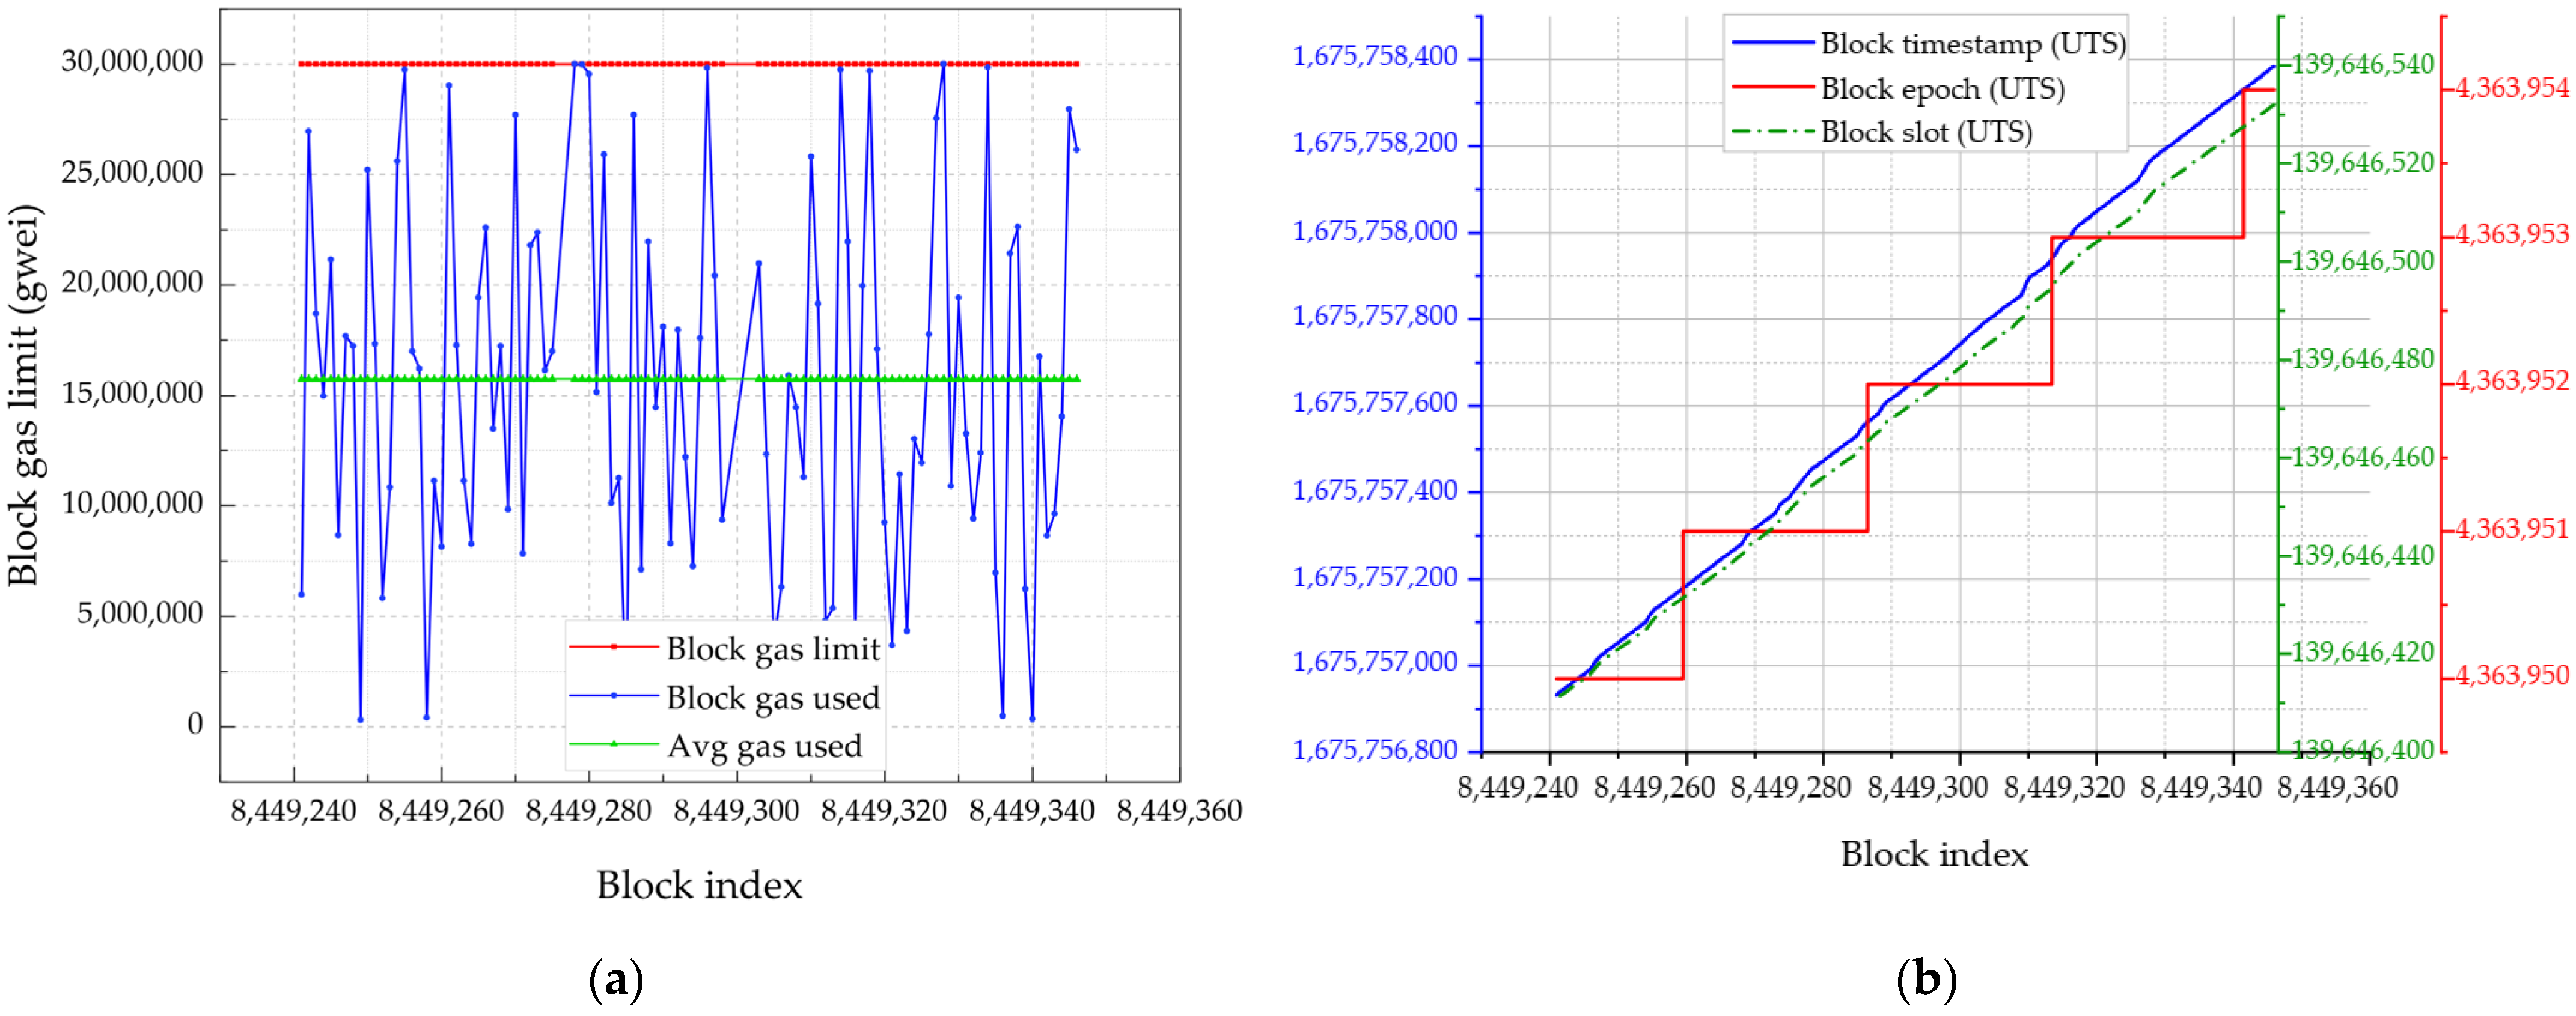Viewport: 2576px width, 1016px height.
Task: Click the 8,449,300 tick label on left chart
Action: [736, 810]
